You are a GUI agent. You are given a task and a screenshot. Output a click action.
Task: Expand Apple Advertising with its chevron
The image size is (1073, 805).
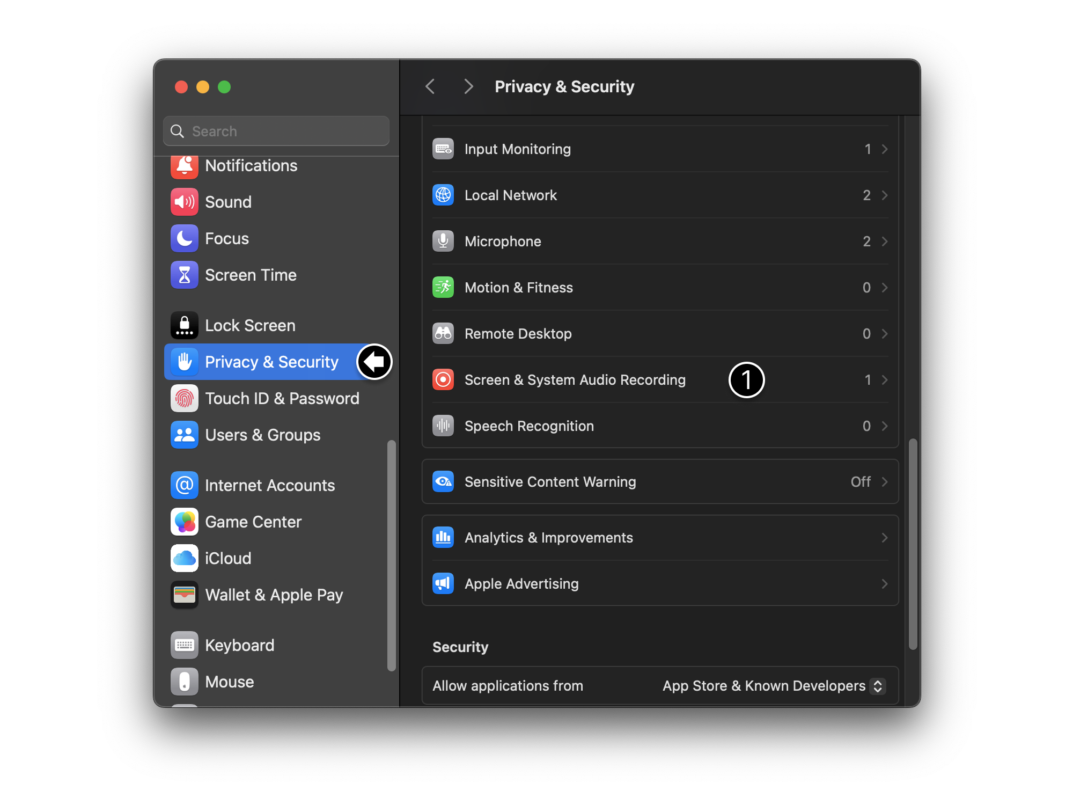[x=885, y=584]
